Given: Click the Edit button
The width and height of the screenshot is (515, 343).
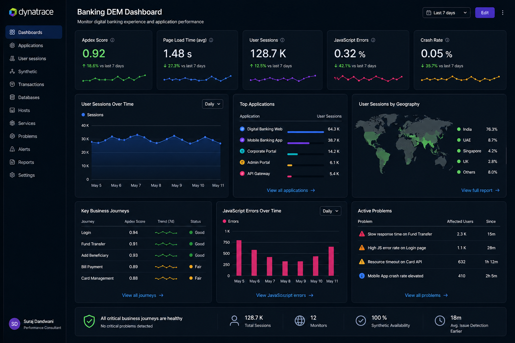Looking at the screenshot, I should tap(485, 13).
